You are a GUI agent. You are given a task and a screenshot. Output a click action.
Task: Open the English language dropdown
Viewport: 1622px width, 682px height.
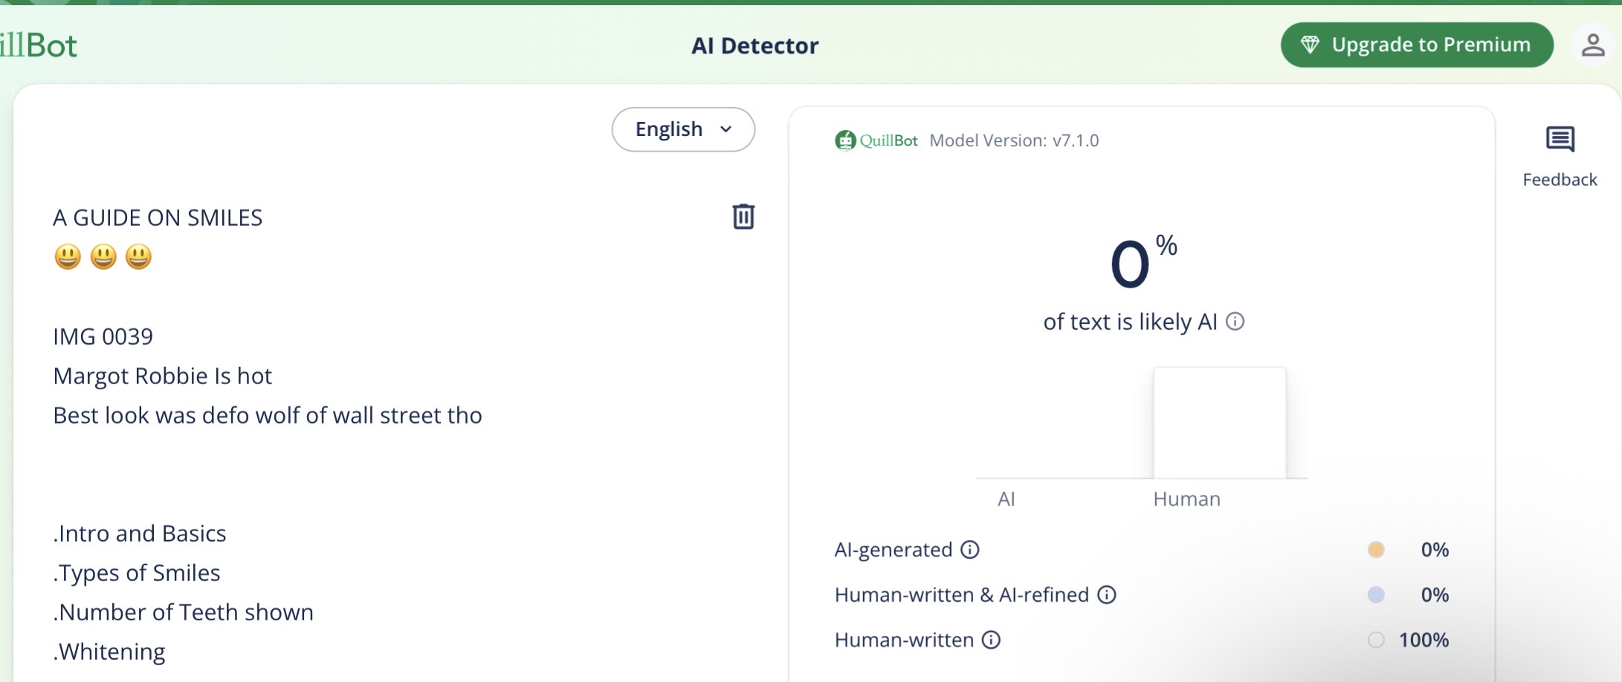tap(683, 129)
